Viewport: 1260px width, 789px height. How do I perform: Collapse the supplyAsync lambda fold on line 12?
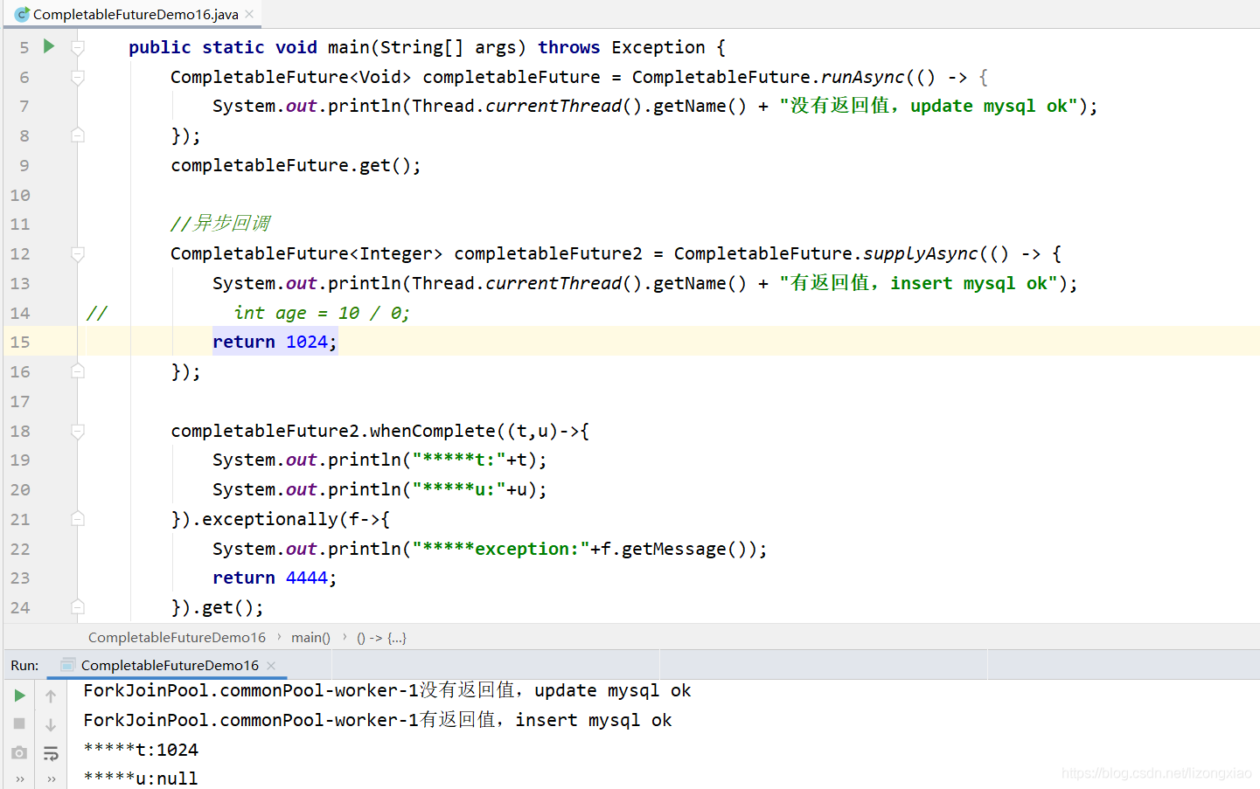(x=78, y=254)
